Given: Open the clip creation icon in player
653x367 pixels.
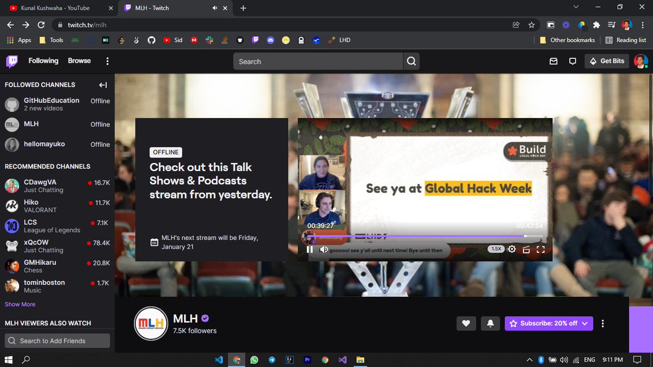Looking at the screenshot, I should point(526,249).
